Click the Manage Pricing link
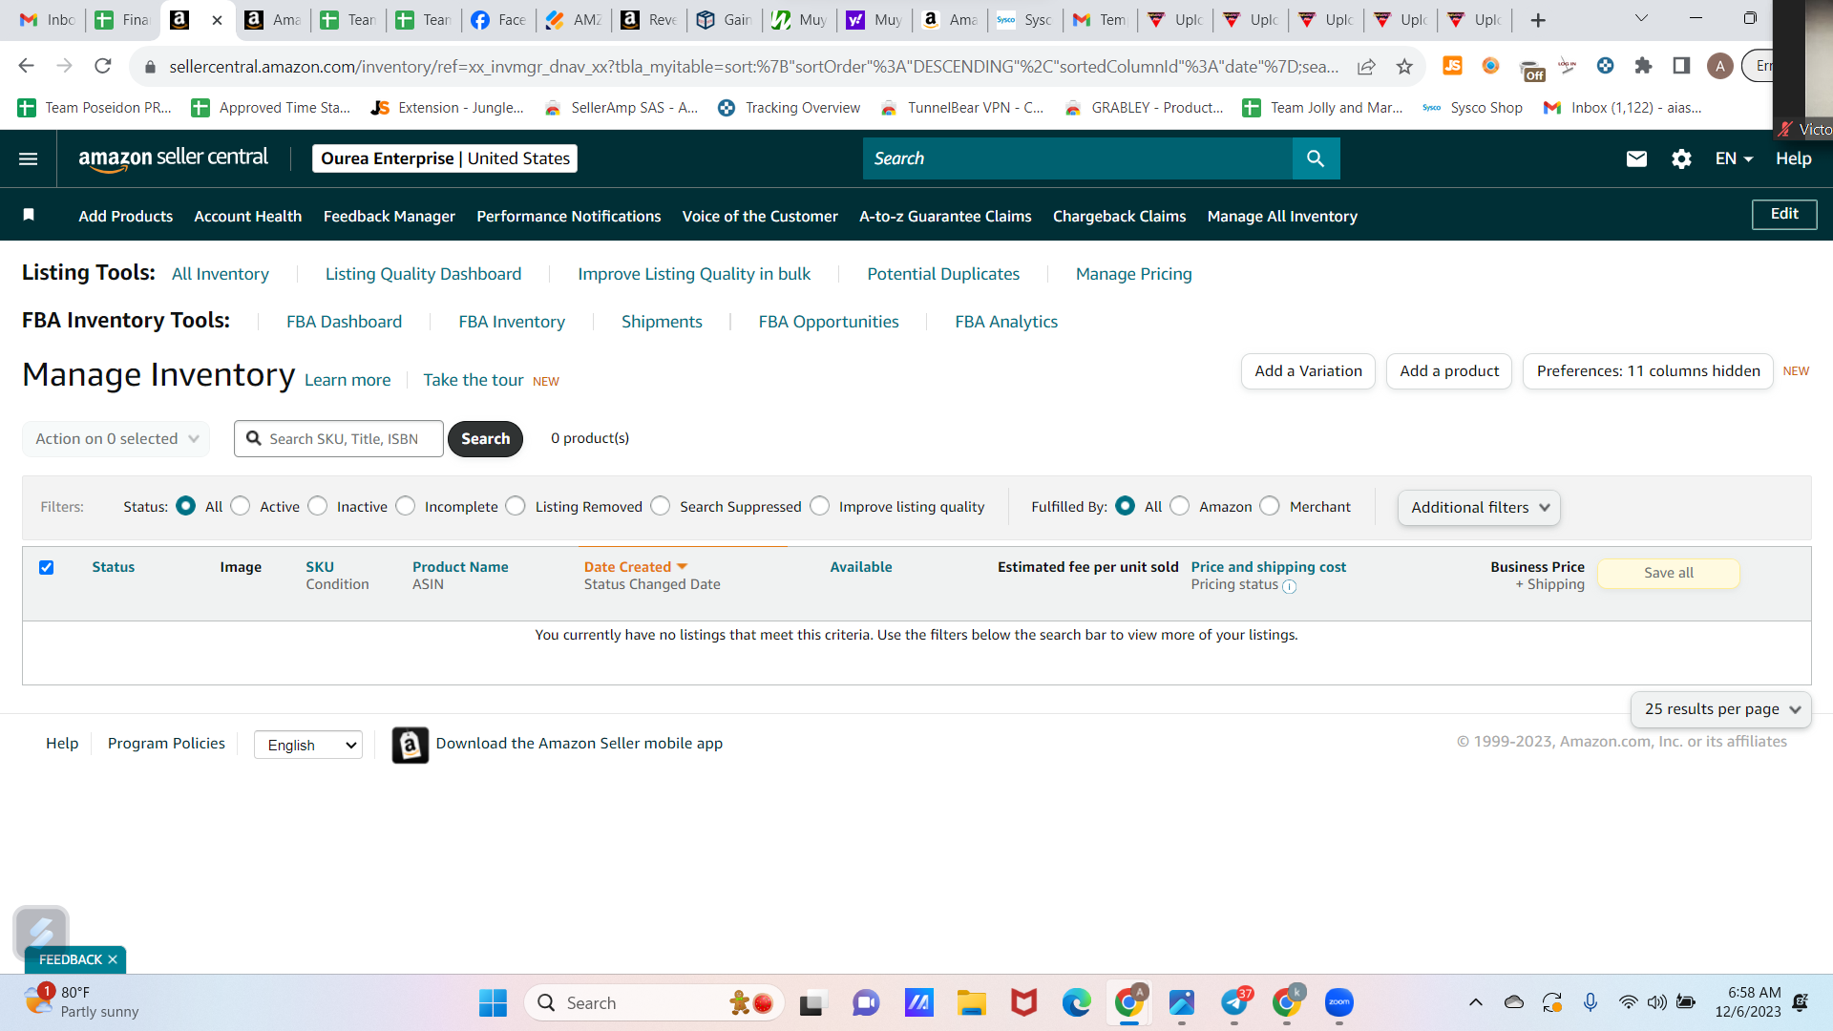Image resolution: width=1833 pixels, height=1031 pixels. click(x=1134, y=274)
